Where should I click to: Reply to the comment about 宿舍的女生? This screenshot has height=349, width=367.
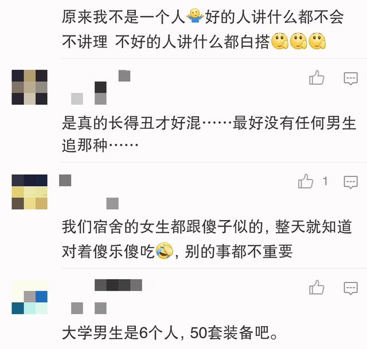coord(350,182)
